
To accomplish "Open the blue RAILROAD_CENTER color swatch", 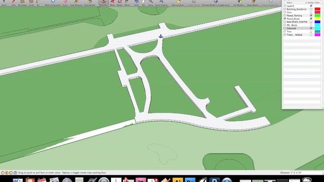I will pos(317,22).
